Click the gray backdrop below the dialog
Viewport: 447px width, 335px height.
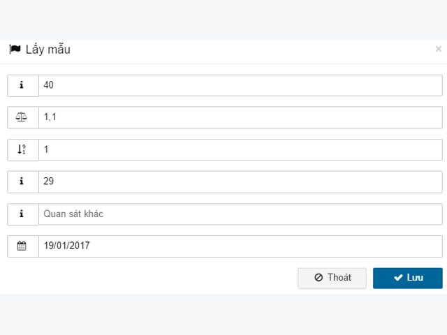pos(223,314)
